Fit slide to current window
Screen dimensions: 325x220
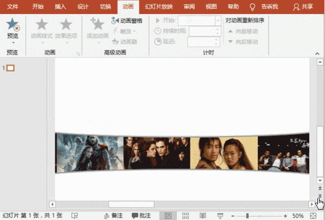point(314,216)
